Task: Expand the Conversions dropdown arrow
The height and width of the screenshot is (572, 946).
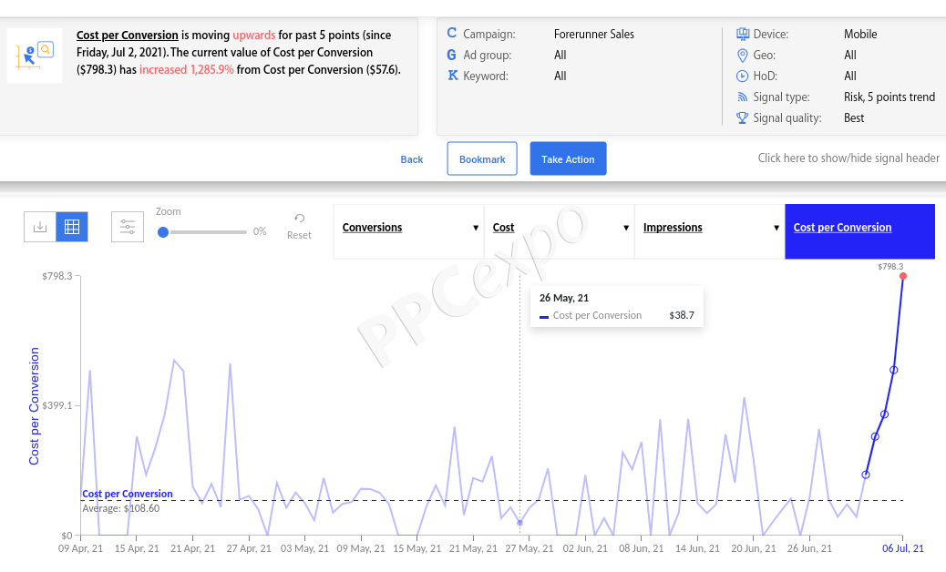Action: coord(476,228)
